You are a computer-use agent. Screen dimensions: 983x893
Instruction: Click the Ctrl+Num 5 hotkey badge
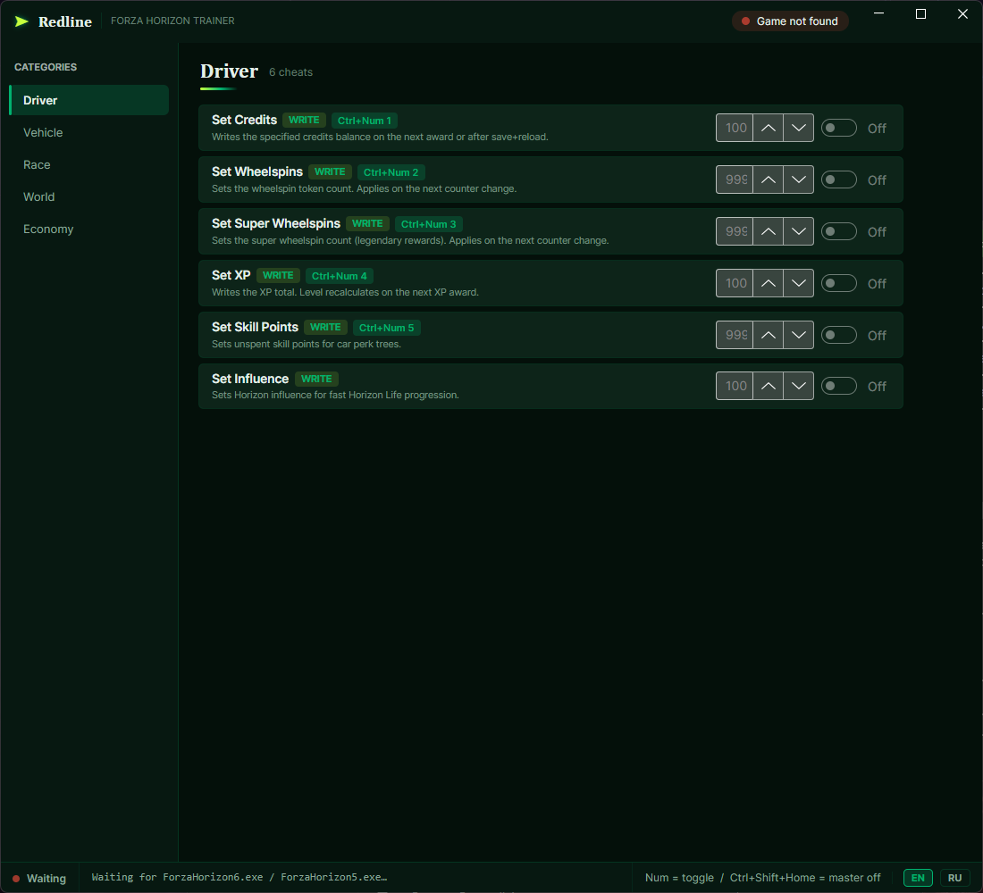(387, 328)
